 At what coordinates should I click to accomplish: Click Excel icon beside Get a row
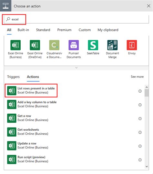(x=12, y=118)
